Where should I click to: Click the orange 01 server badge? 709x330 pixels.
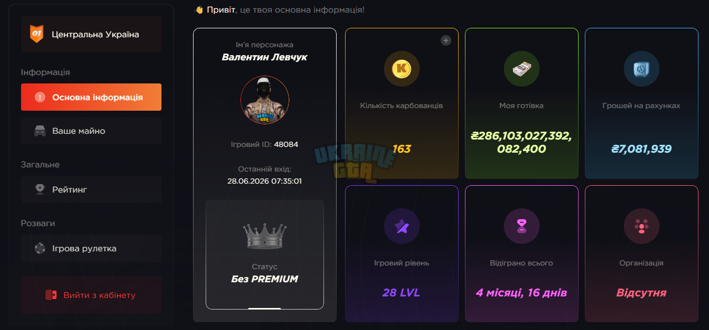tap(36, 34)
